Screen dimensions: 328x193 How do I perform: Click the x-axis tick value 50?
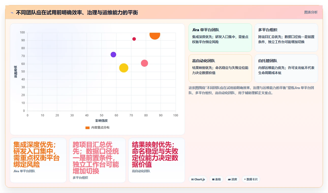click(x=102, y=115)
